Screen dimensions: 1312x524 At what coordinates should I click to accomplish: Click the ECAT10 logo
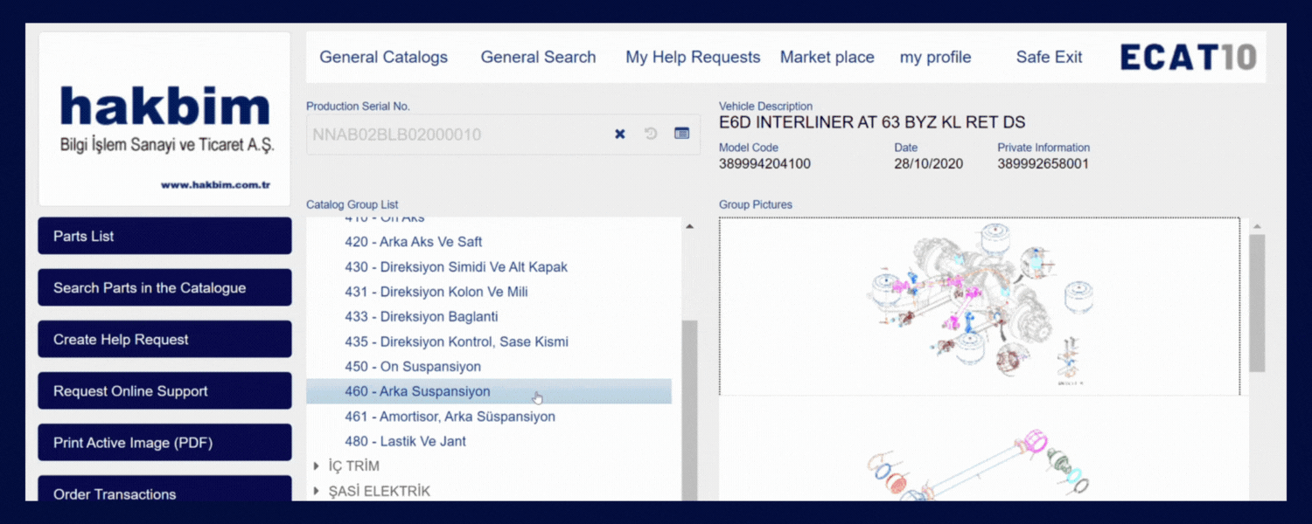[1188, 58]
